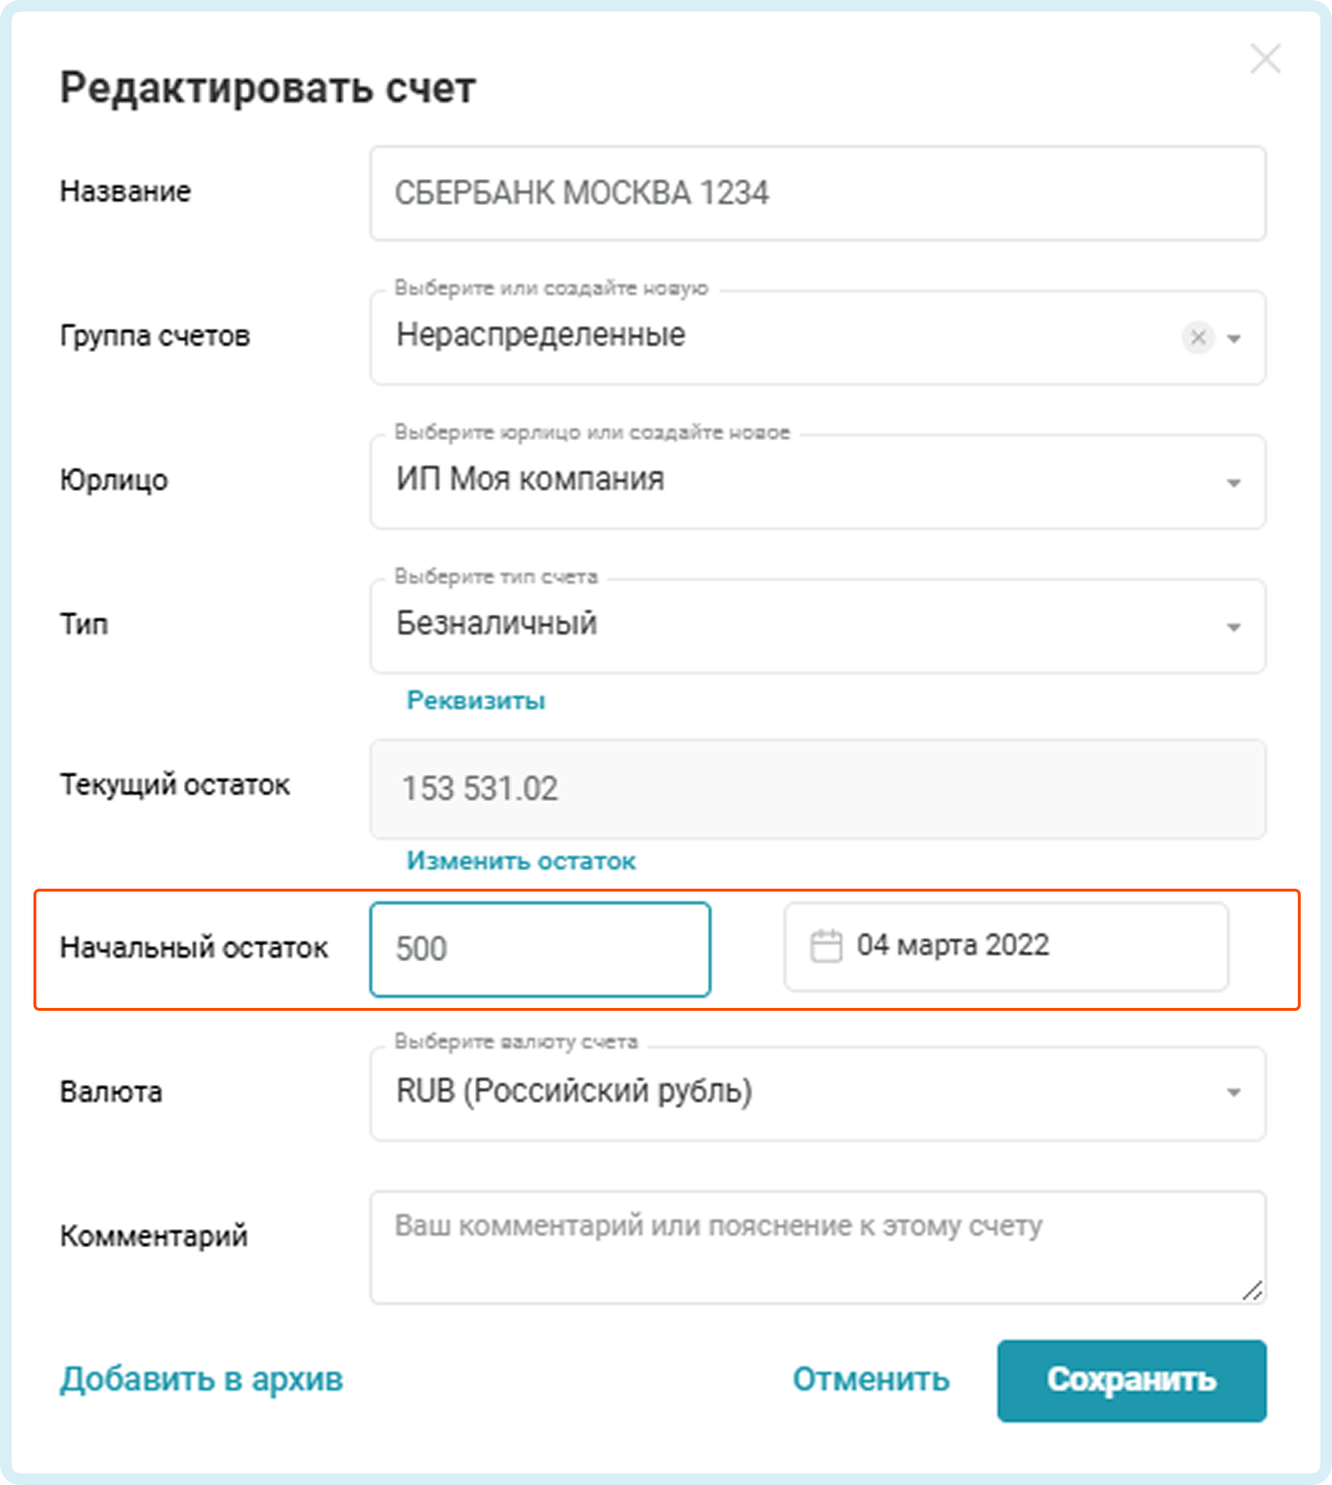The image size is (1332, 1485).
Task: Click the RUB (Российский рубль) value text
Action: pos(574,1092)
